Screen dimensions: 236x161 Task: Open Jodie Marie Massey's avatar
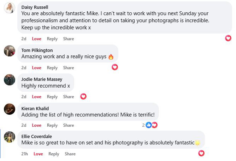pos(10,80)
